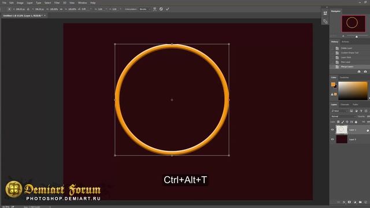Select the Navigator panel tab

click(335, 11)
